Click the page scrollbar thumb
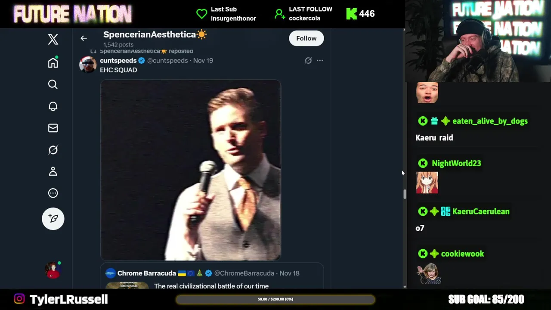Image resolution: width=551 pixels, height=310 pixels. 405,194
